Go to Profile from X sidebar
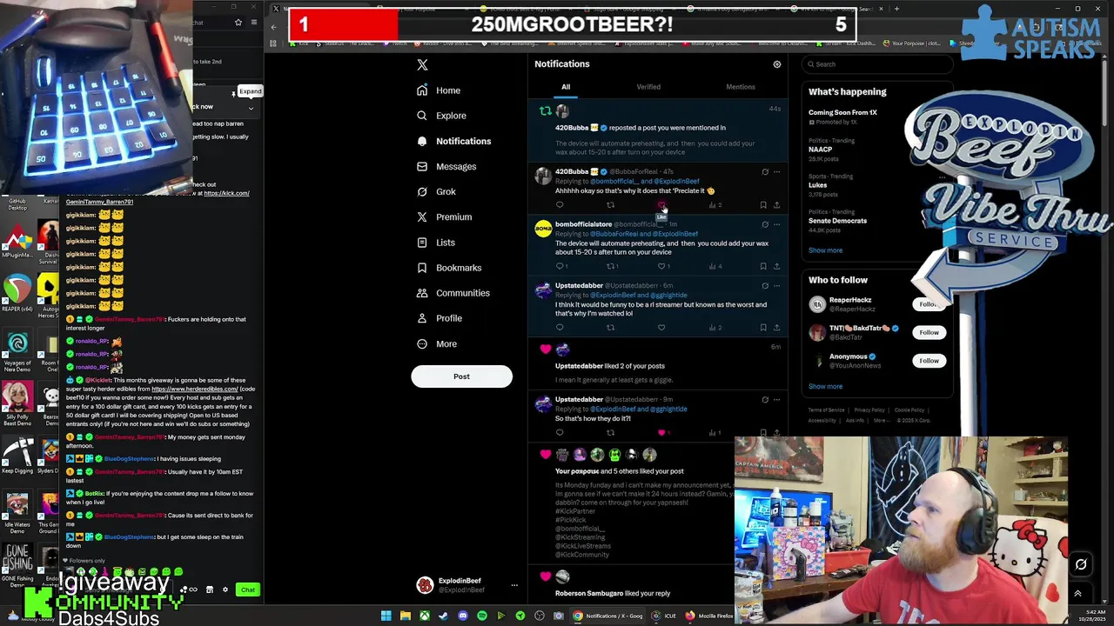 (439, 318)
